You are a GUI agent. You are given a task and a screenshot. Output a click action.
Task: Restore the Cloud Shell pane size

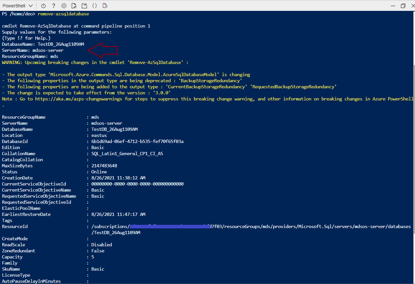[x=403, y=5]
